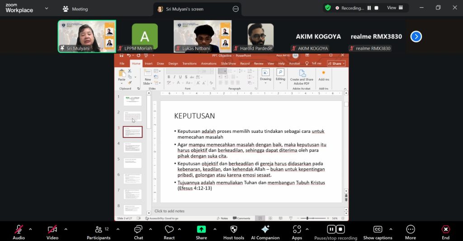Open the Insert ribbon tab in PowerPoint

coord(148,64)
